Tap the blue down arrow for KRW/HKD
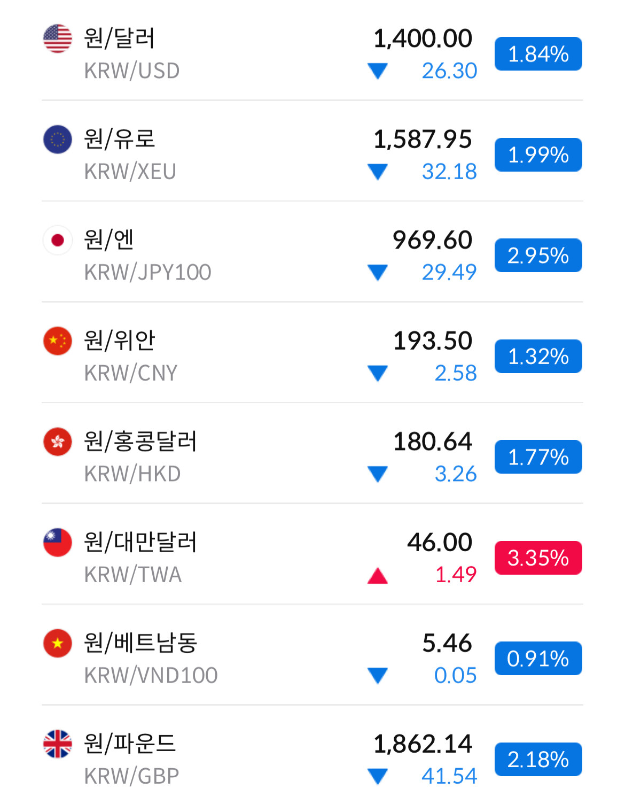This screenshot has width=625, height=804. click(378, 474)
